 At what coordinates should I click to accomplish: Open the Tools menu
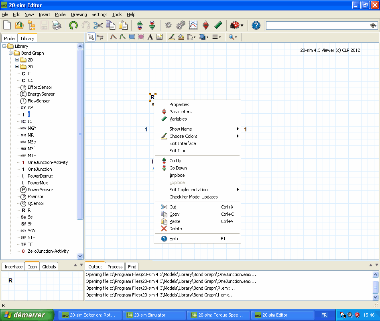[x=117, y=14]
